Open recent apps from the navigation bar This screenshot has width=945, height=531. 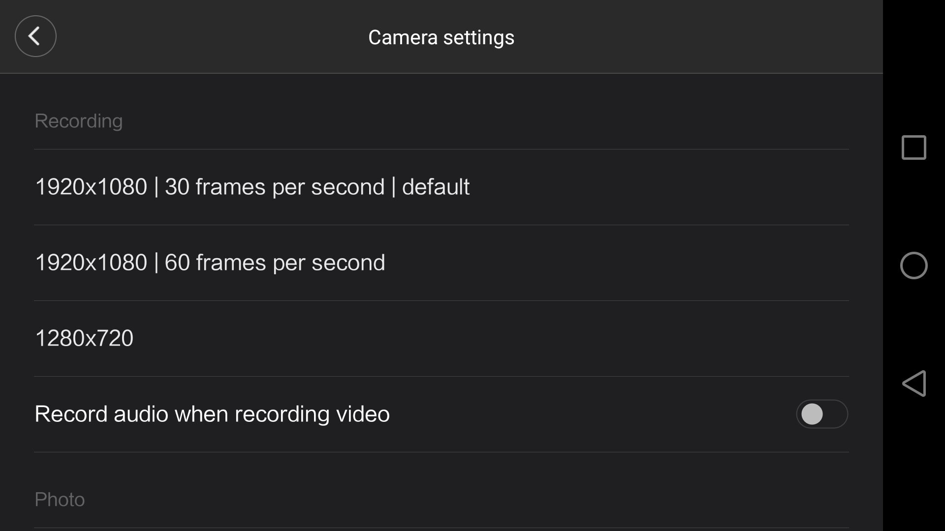(x=913, y=147)
